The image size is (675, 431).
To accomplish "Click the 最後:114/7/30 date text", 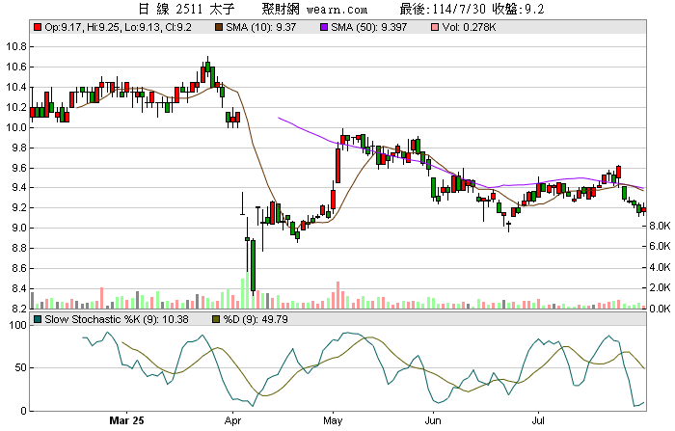I will coord(445,9).
